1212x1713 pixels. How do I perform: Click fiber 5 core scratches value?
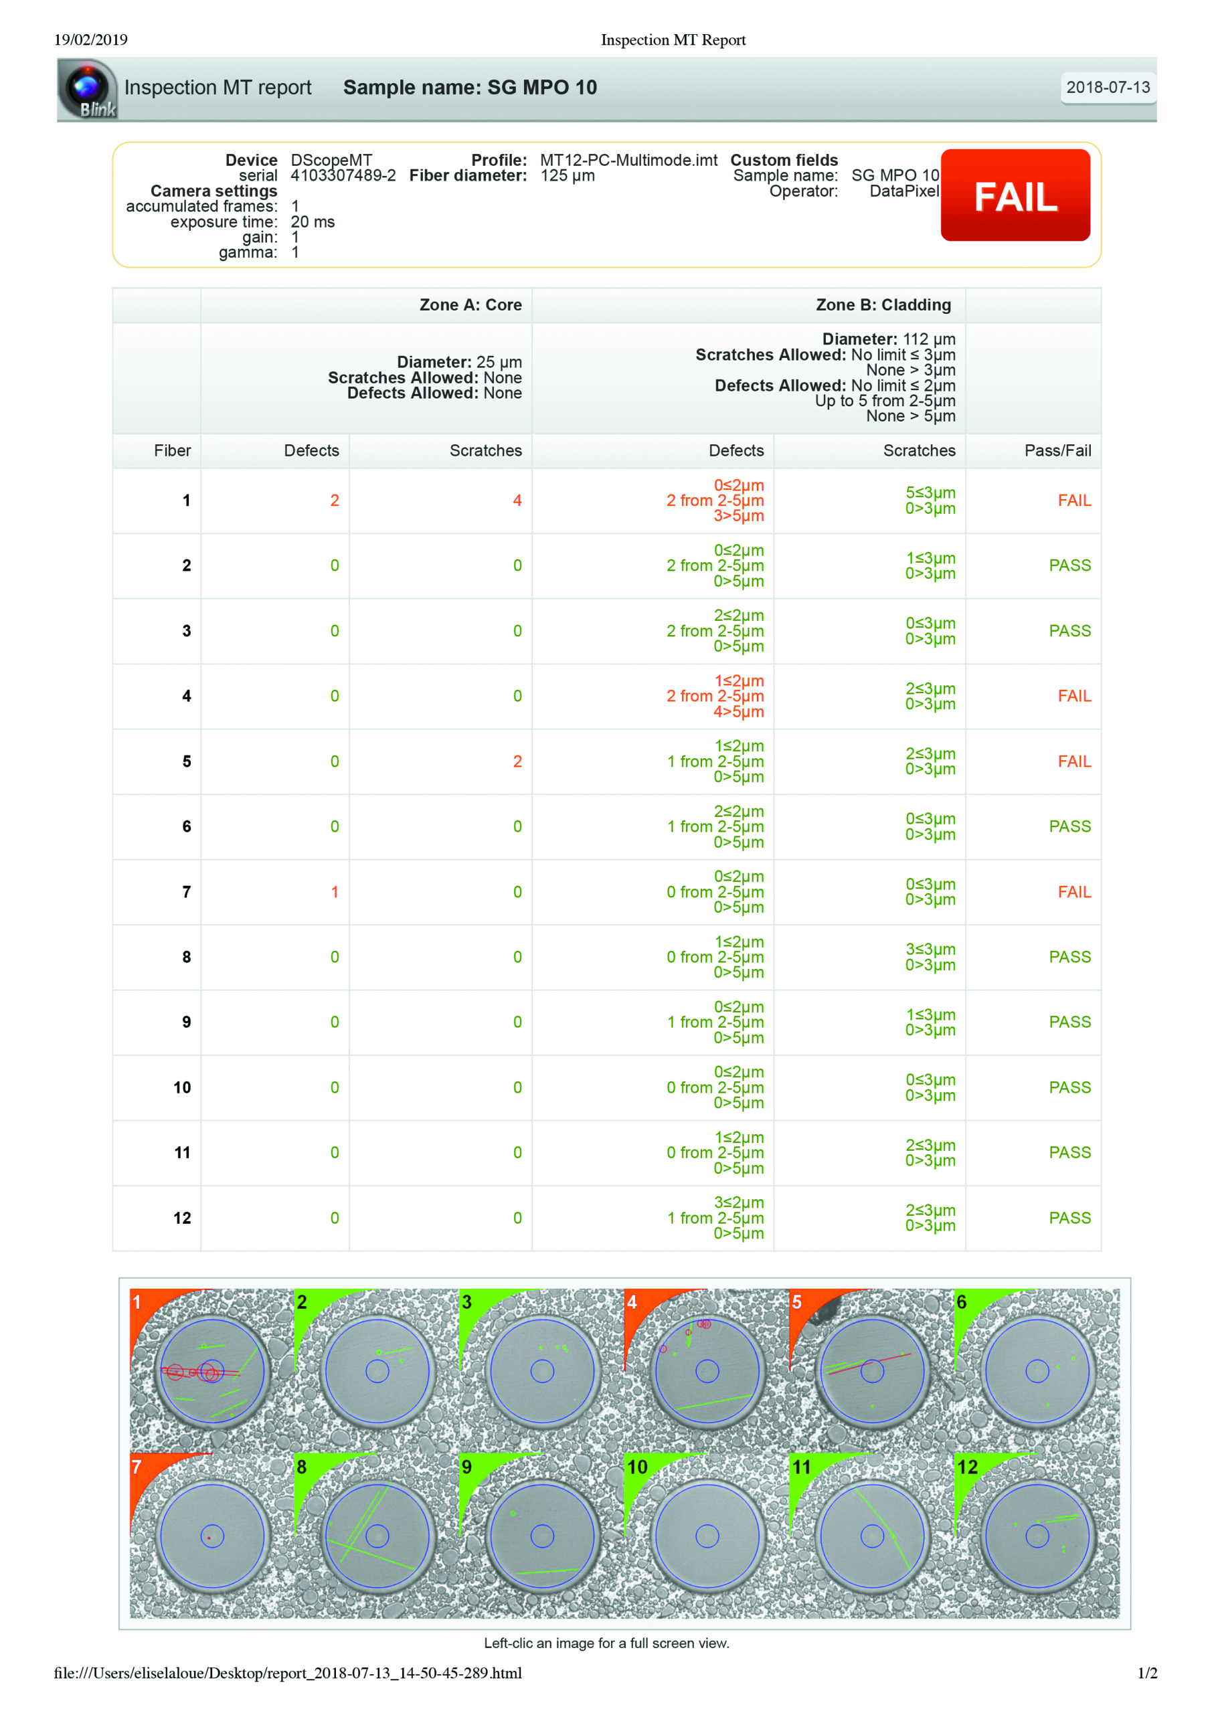coord(517,761)
